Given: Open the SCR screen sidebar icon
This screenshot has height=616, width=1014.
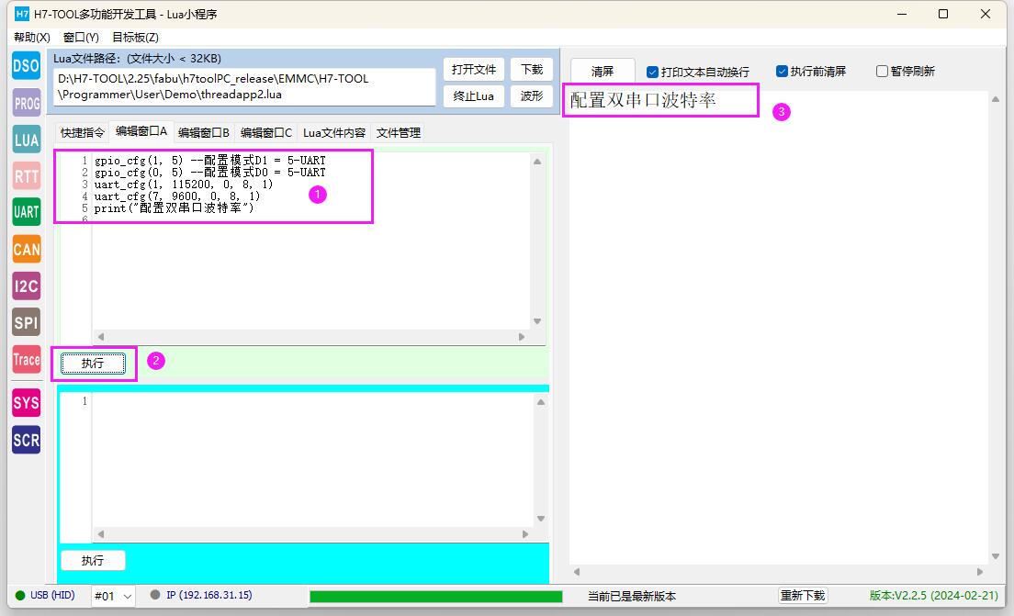Looking at the screenshot, I should [x=26, y=440].
